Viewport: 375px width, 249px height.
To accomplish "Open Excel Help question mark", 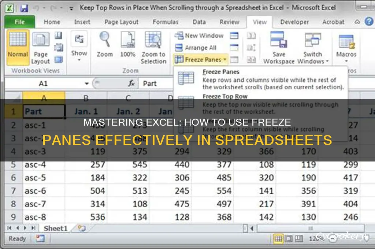I will [369, 22].
